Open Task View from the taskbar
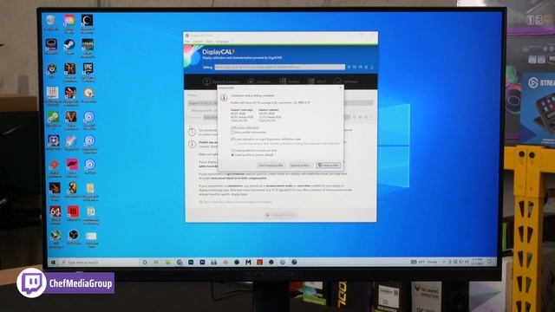 click(156, 262)
